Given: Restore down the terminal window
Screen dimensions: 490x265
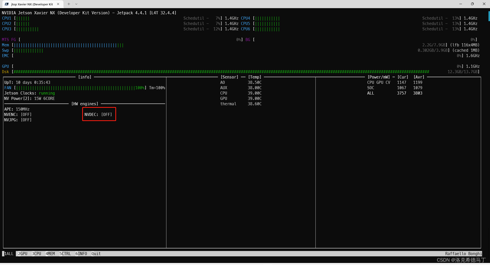Looking at the screenshot, I should point(472,4).
